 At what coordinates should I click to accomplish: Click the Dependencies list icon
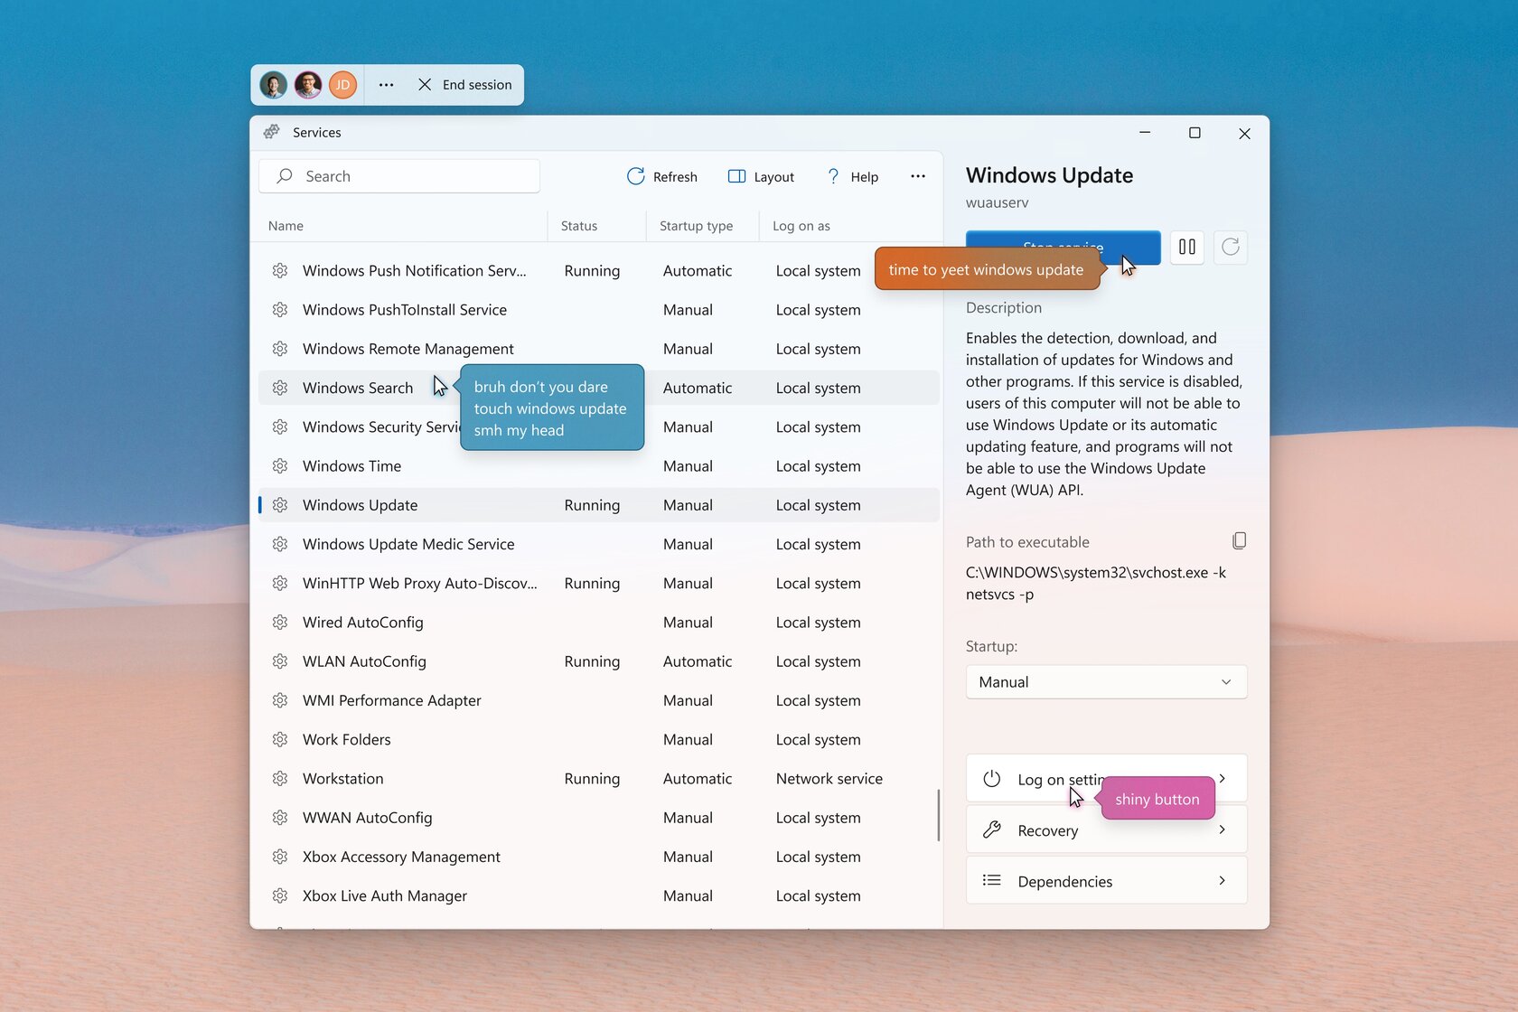pyautogui.click(x=992, y=881)
